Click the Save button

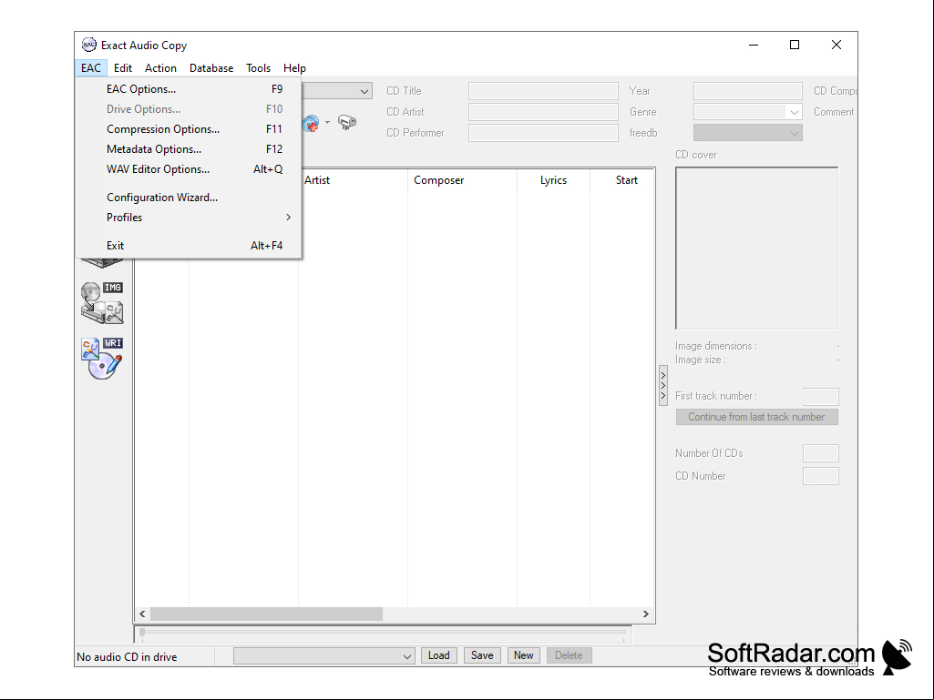pyautogui.click(x=482, y=655)
